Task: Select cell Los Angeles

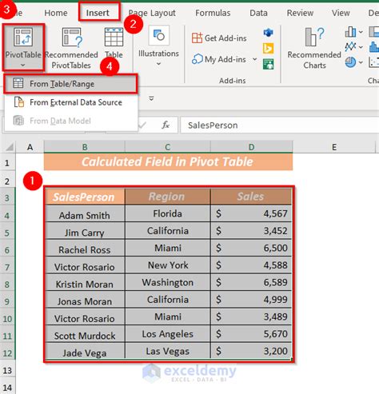Action: click(167, 334)
